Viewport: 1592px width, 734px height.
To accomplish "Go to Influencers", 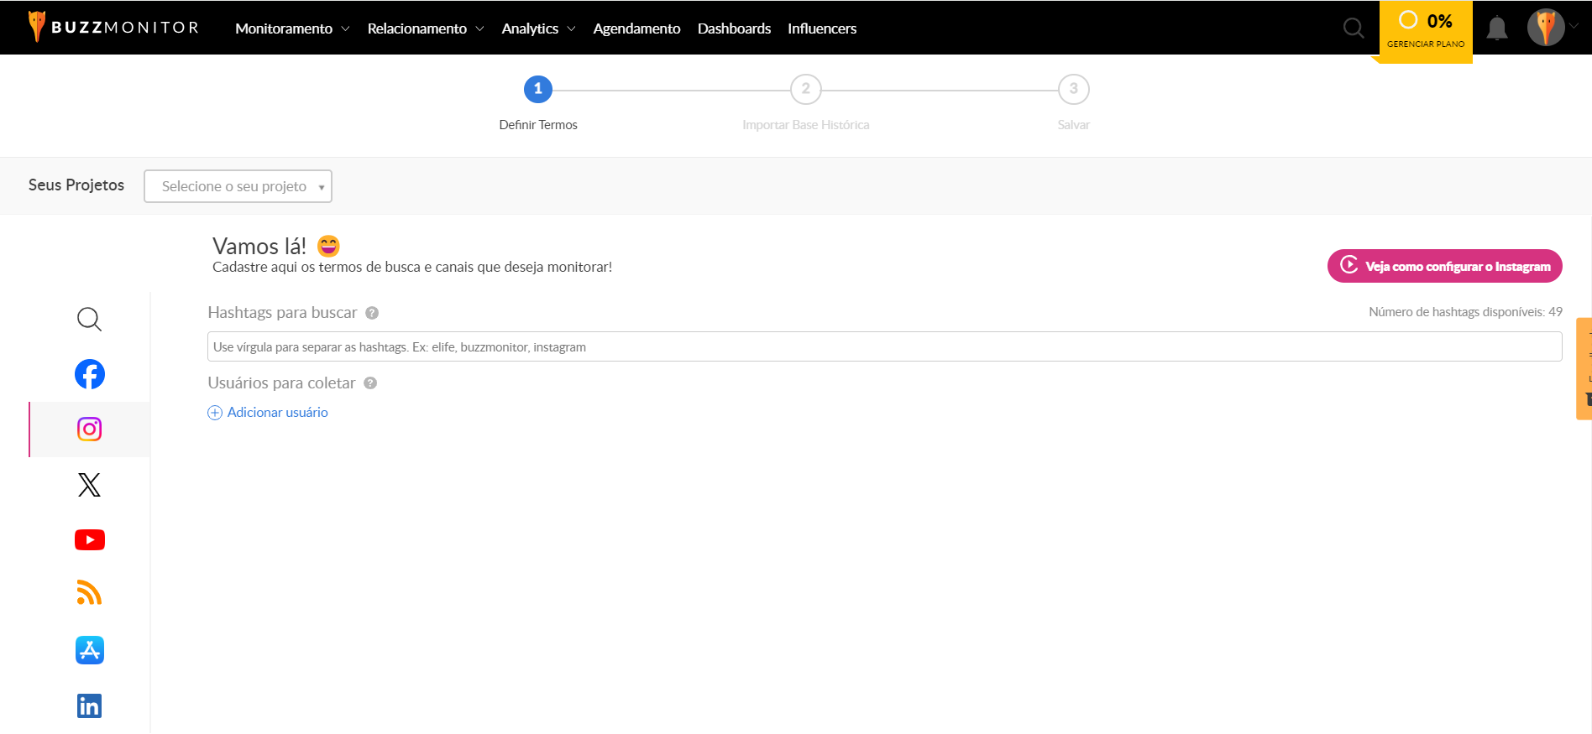I will [x=822, y=29].
